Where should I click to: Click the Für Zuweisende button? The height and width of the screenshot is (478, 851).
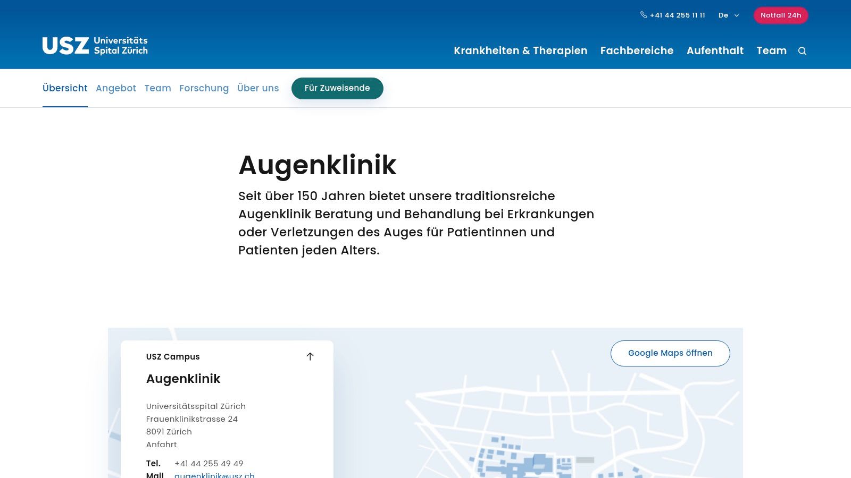click(337, 88)
